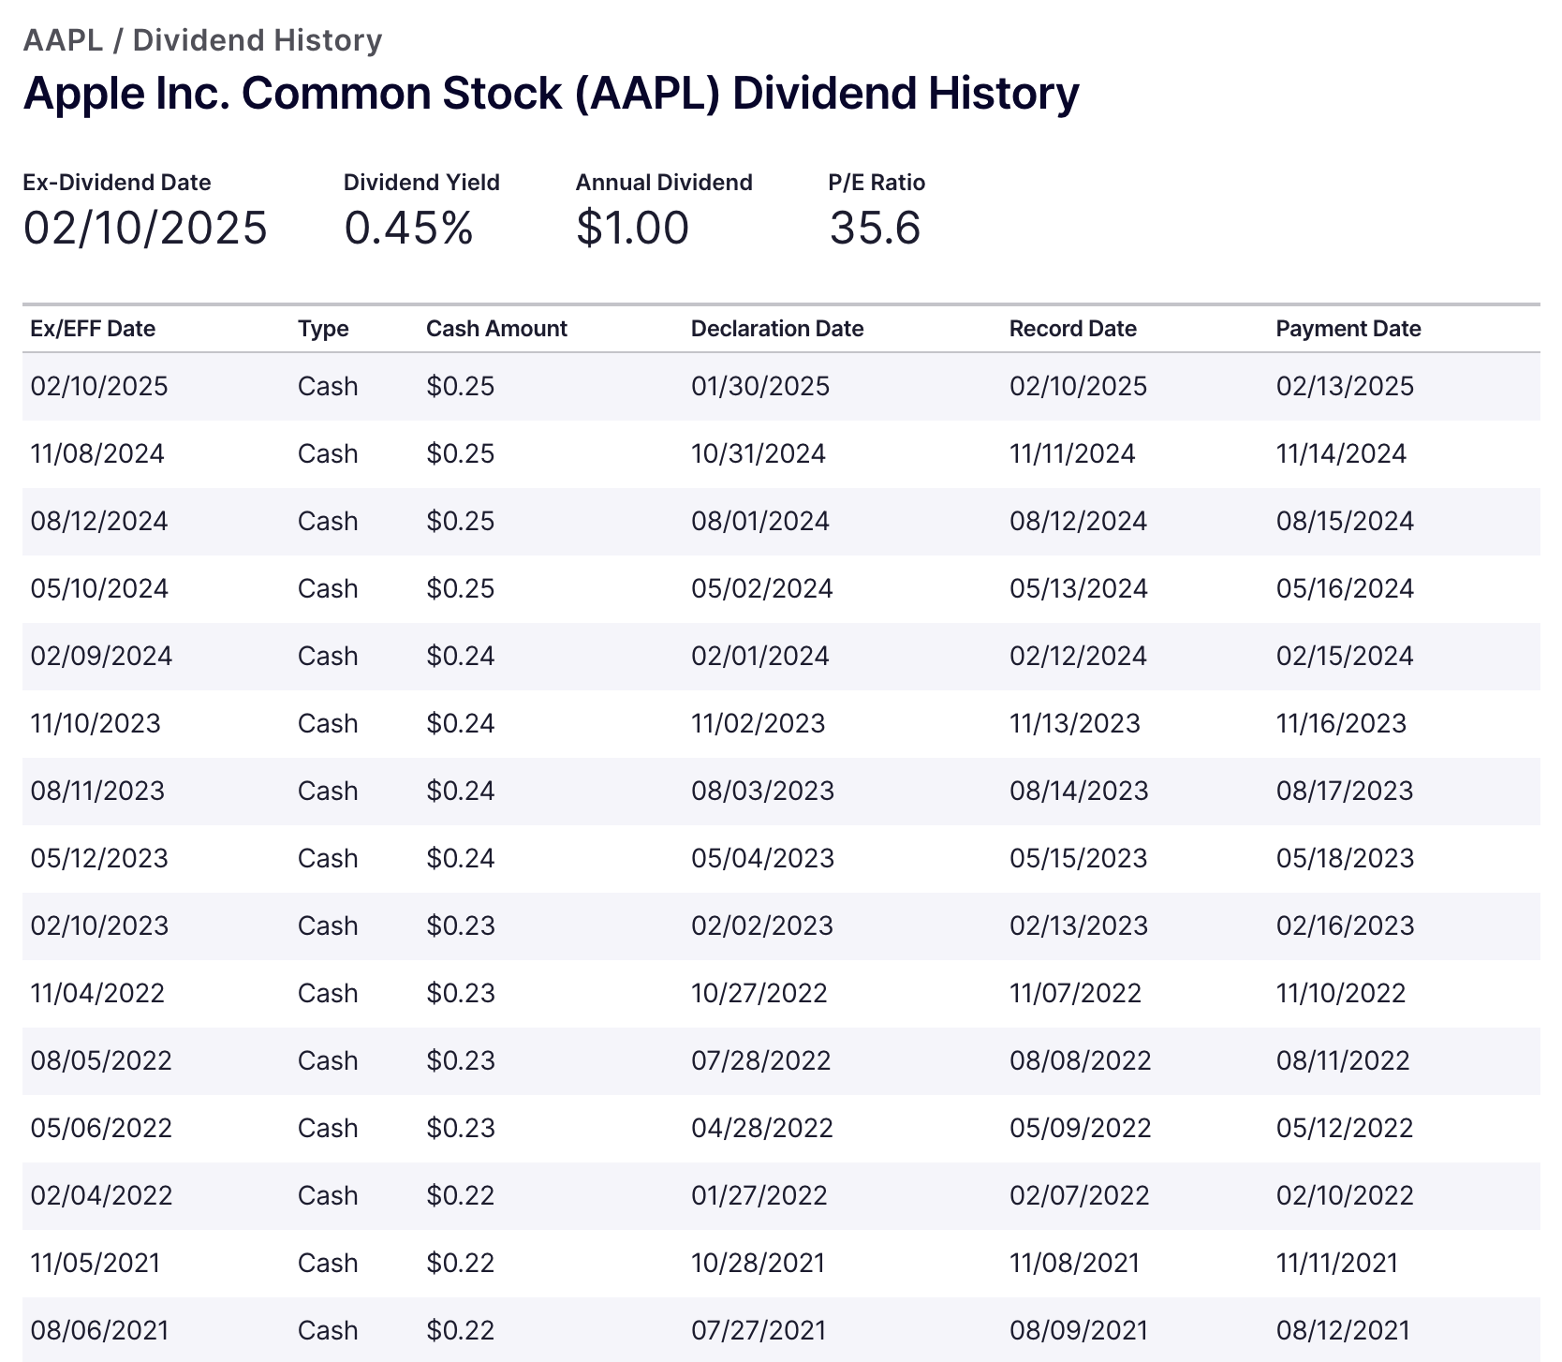Click the Ex/EFF date 11/05/2021
This screenshot has height=1362, width=1562.
point(96,1264)
